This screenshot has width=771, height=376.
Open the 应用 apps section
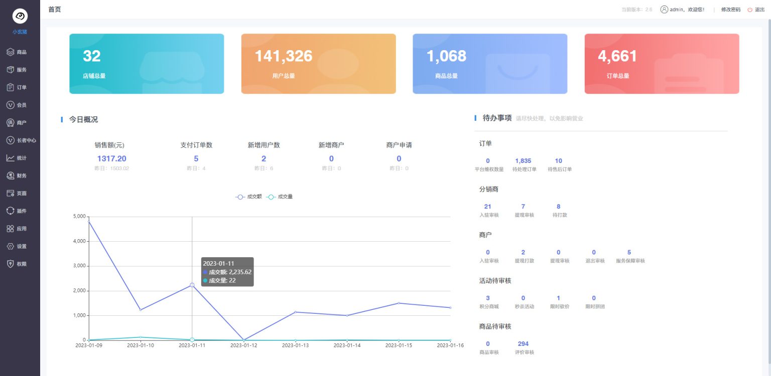20,228
